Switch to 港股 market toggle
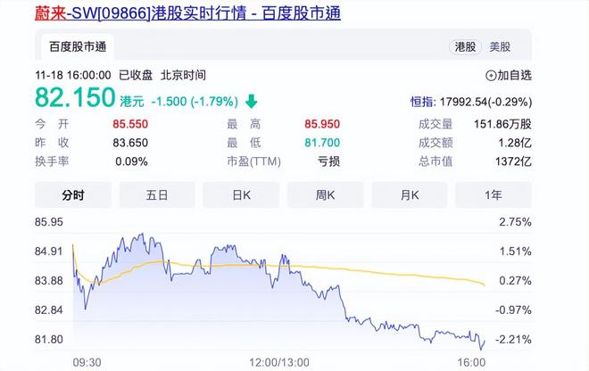Screen dimensions: 589x371 [466, 47]
